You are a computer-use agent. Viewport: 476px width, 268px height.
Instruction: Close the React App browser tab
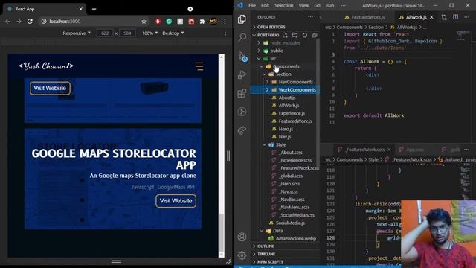[x=81, y=9]
